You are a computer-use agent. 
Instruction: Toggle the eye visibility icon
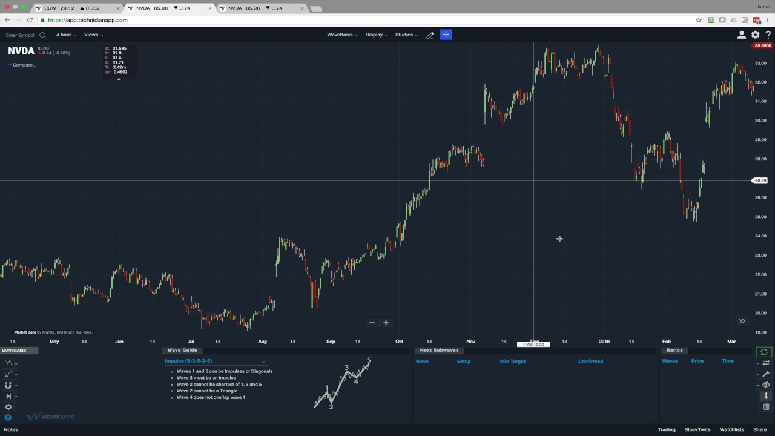[766, 385]
